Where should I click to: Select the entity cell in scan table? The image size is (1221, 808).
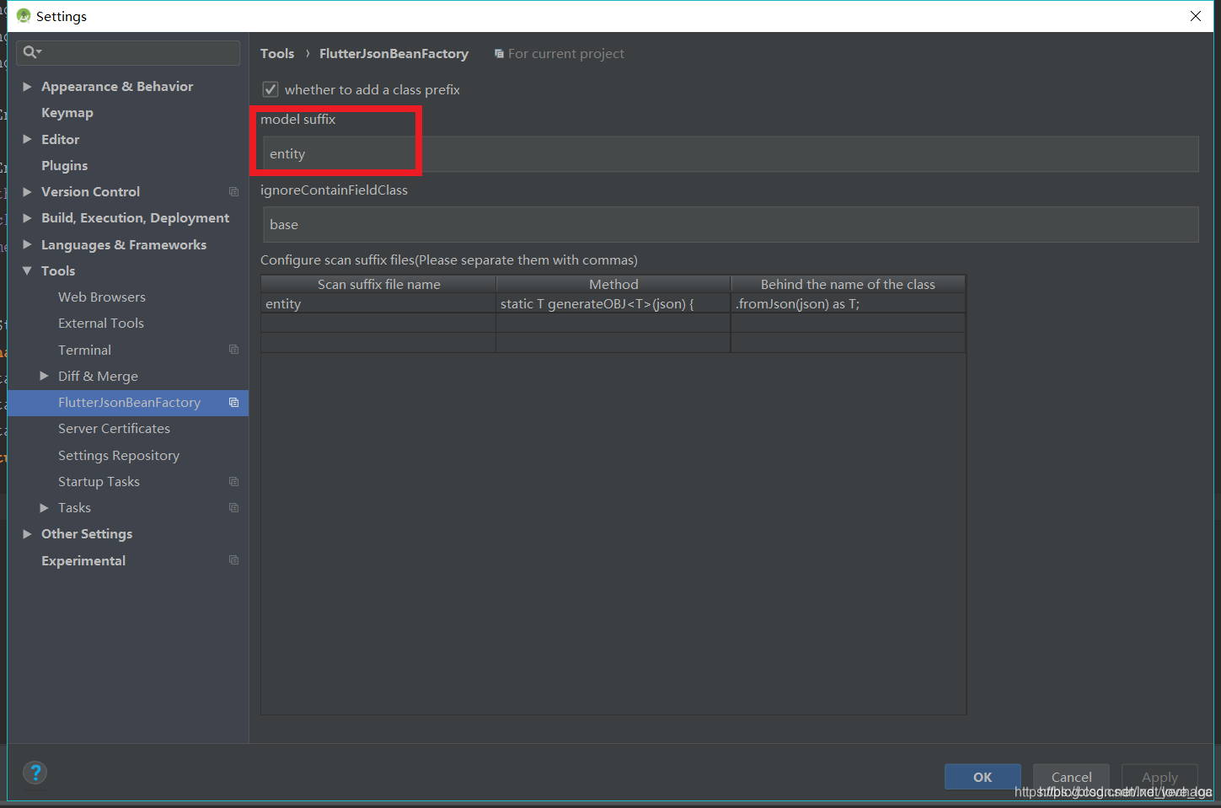tap(378, 303)
